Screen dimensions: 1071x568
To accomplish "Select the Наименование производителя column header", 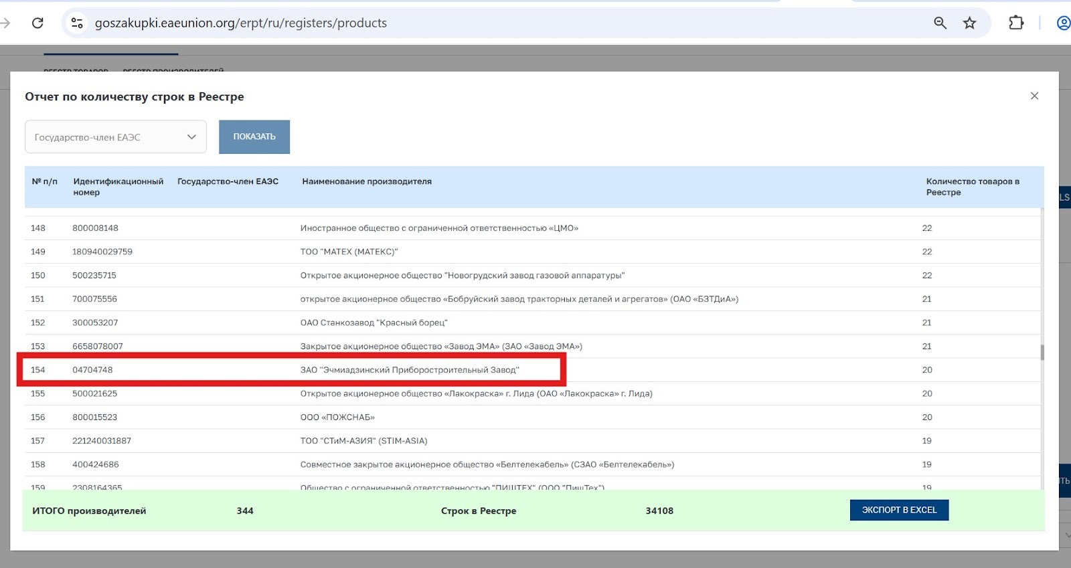I will tap(367, 181).
